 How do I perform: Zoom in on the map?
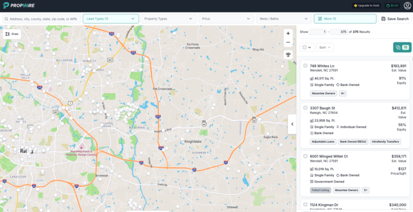coord(288,33)
